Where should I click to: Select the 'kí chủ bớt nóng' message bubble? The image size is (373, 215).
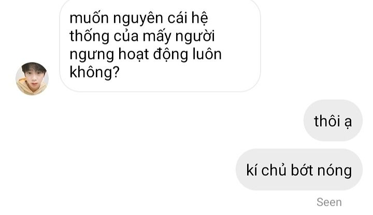[x=299, y=170]
